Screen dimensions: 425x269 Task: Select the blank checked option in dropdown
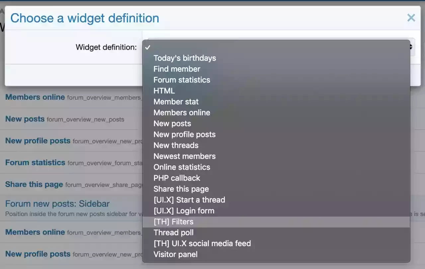tap(276, 47)
